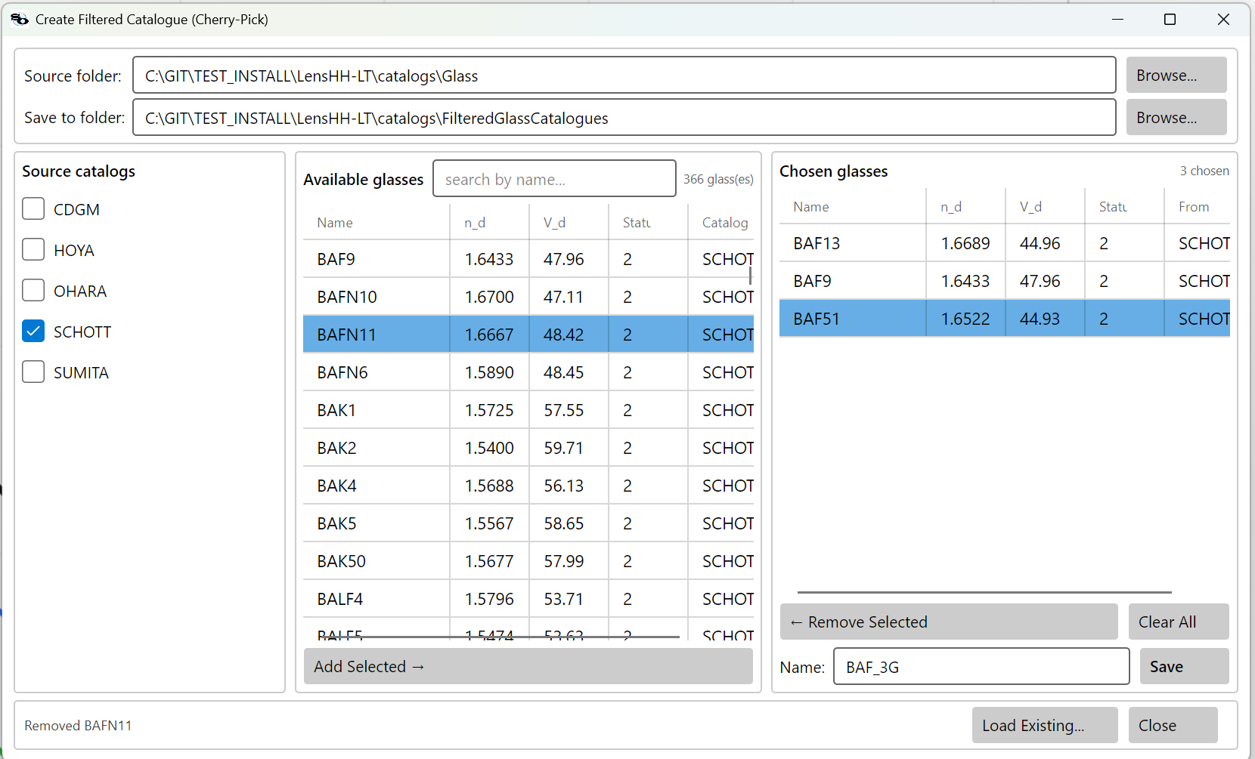Screen dimensions: 1255x759
Task: Close the window with the X
Action: click(x=1223, y=19)
